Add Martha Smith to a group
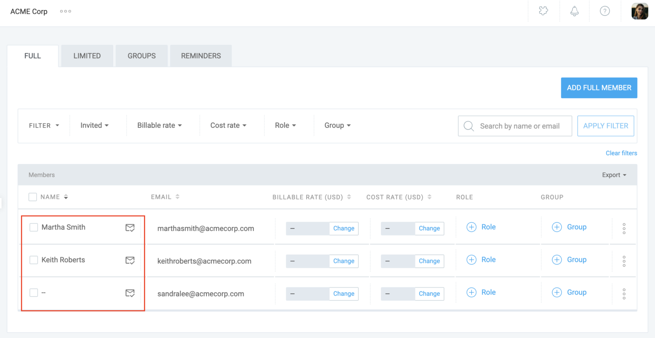Viewport: 655px width, 338px height. [x=569, y=227]
